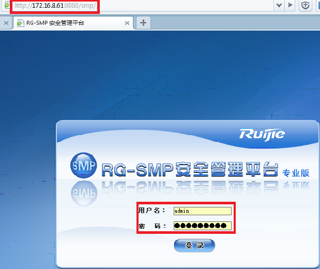Click the page icon left of the URL
This screenshot has height=269, width=320.
(7, 5)
